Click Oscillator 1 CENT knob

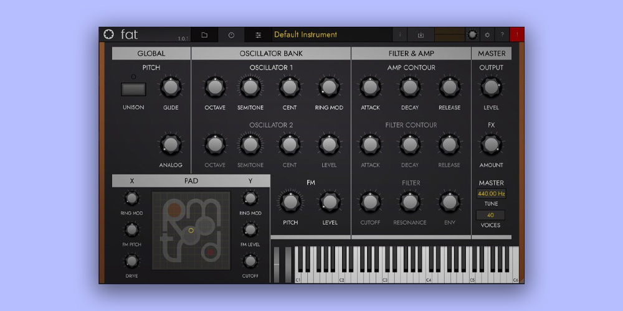(x=290, y=87)
